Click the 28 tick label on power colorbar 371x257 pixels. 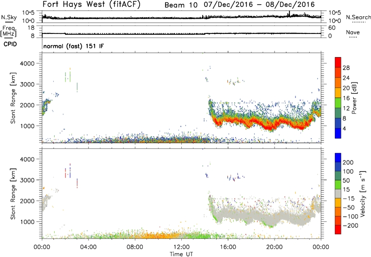click(346, 68)
